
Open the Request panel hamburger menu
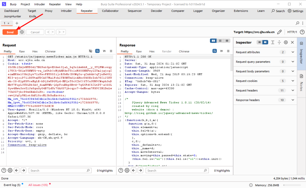click(111, 51)
